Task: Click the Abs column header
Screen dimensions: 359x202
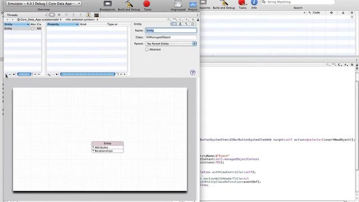Action: [x=33, y=24]
